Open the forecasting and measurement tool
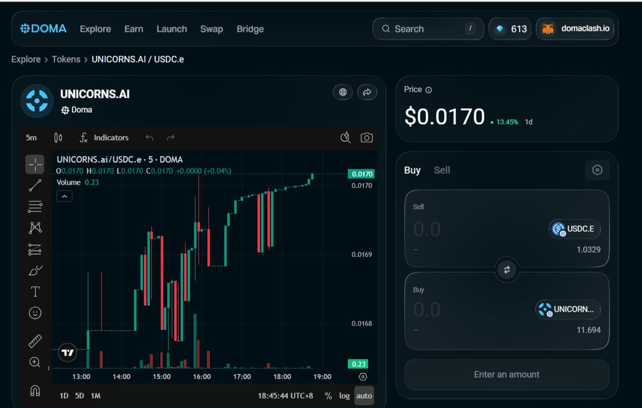642x408 pixels. tap(35, 249)
